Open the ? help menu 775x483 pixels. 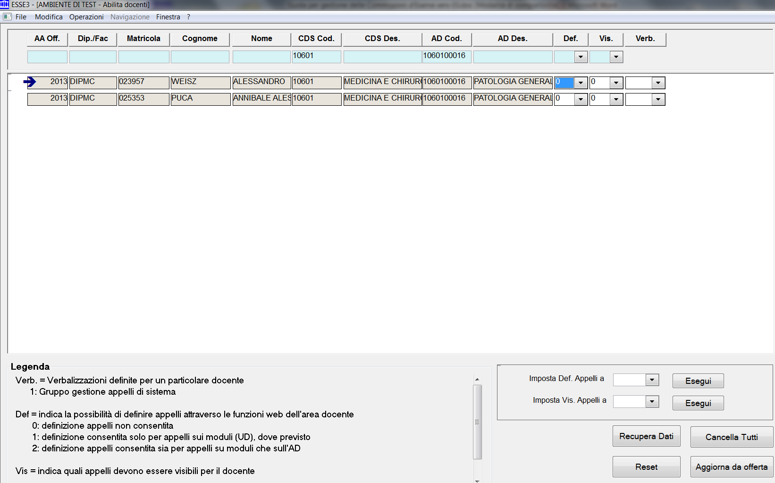(188, 17)
